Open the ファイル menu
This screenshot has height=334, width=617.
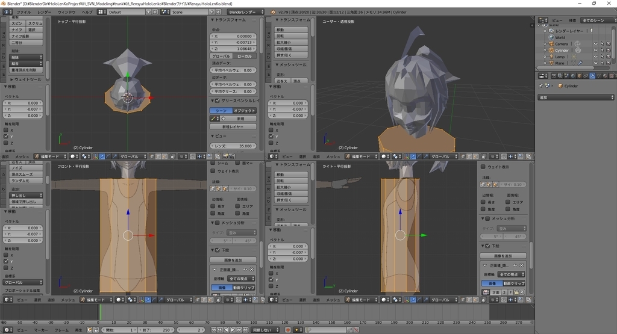[23, 12]
